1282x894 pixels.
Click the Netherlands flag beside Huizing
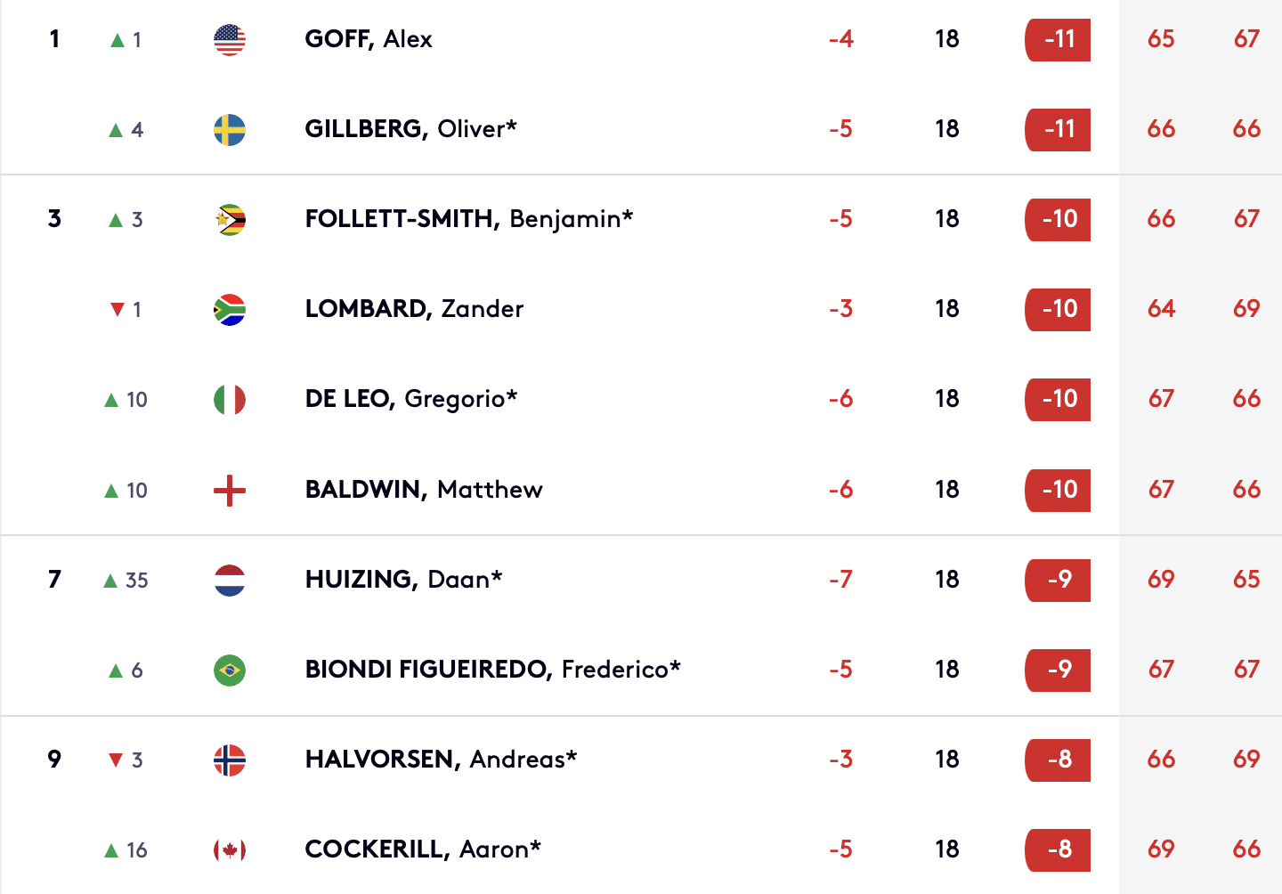(x=230, y=581)
